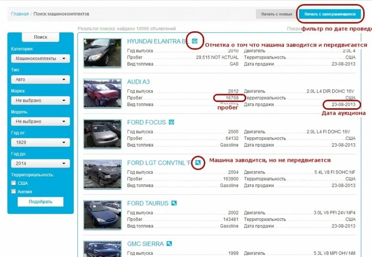Sort with Начать с новых button
Viewport: 372px width, 257px height.
tap(277, 14)
